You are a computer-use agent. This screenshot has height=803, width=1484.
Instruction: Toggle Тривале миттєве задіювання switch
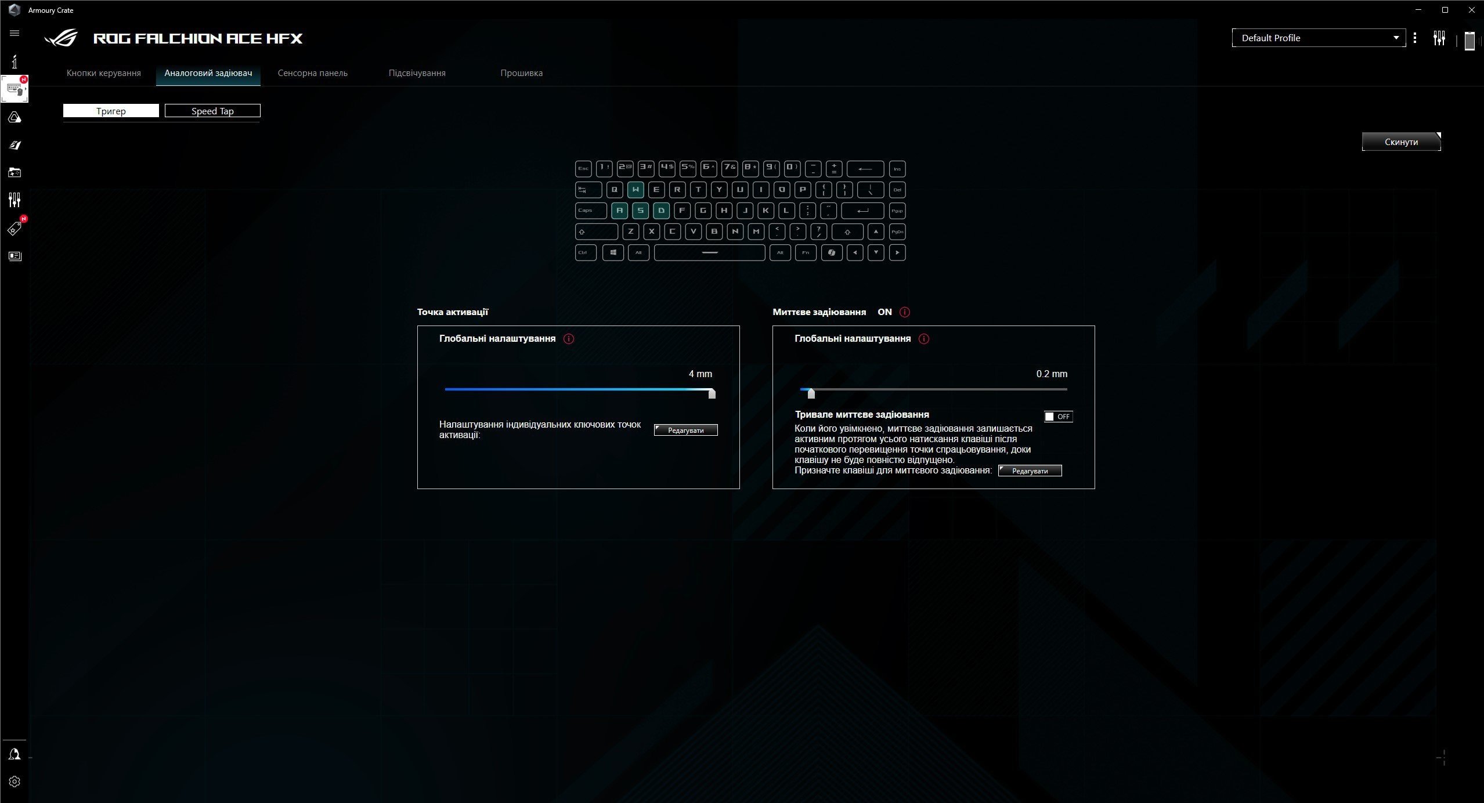pyautogui.click(x=1058, y=417)
